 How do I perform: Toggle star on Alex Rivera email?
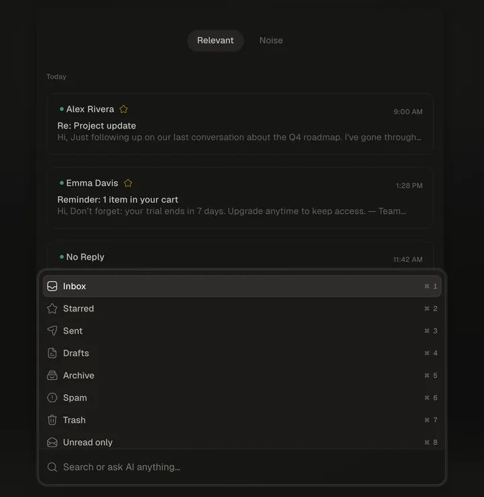124,109
